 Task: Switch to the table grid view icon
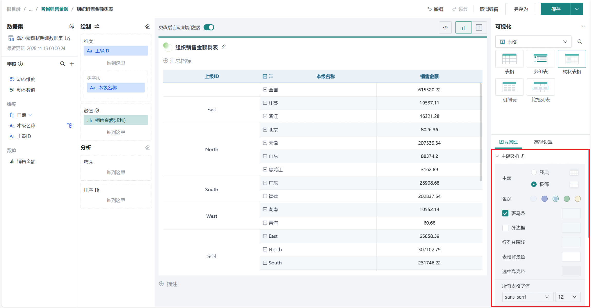[x=479, y=27]
